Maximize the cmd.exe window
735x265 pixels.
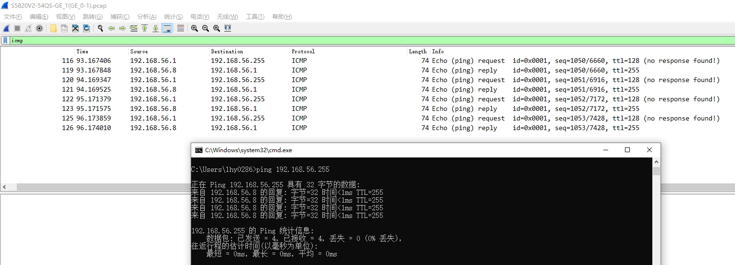627,150
